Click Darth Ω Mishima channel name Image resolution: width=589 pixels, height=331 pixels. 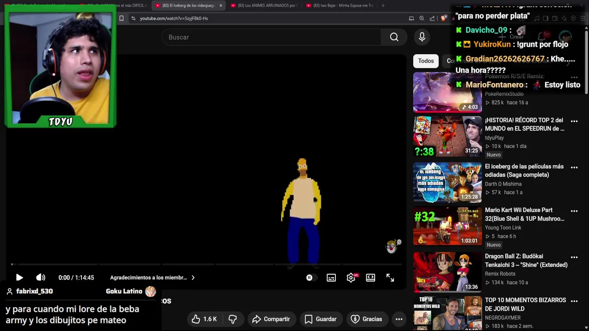click(503, 184)
